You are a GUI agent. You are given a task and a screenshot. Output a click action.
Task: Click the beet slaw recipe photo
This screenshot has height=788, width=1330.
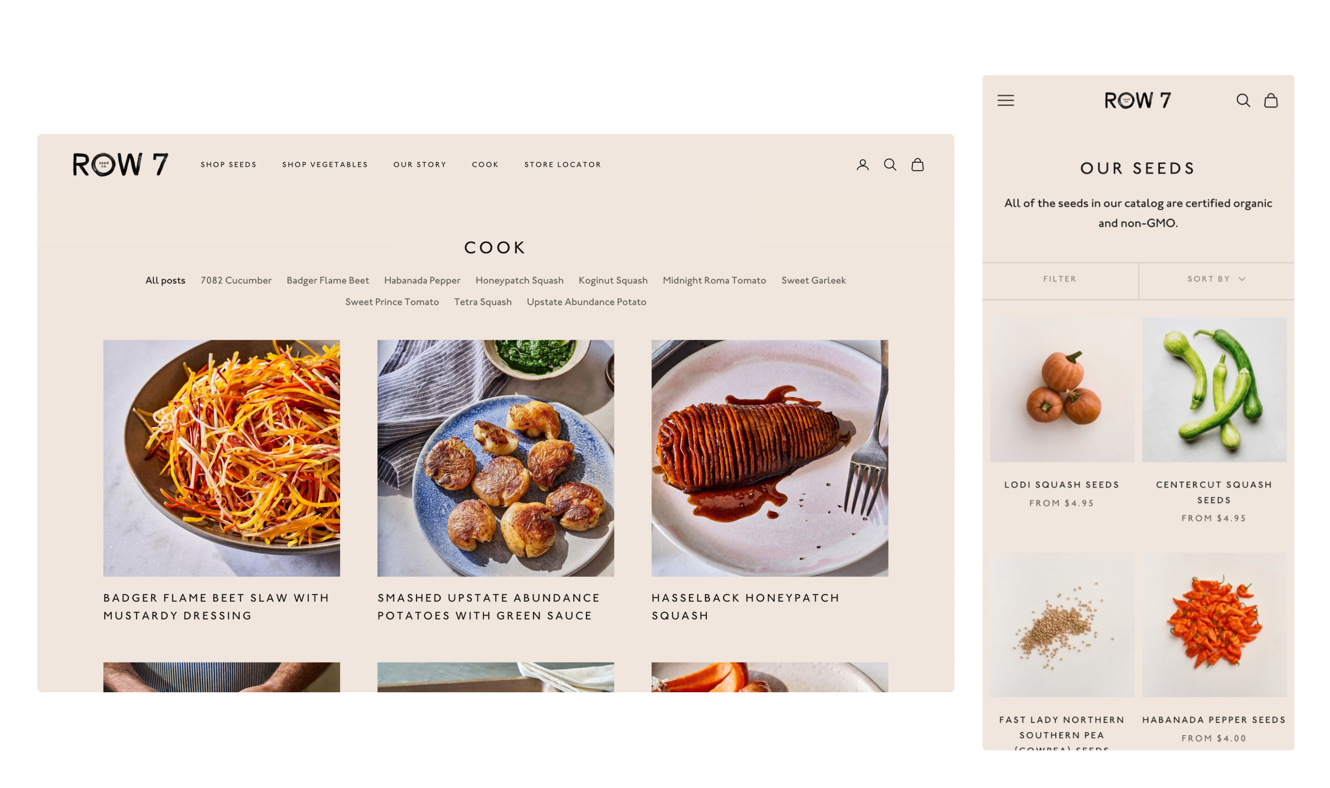[x=221, y=458]
